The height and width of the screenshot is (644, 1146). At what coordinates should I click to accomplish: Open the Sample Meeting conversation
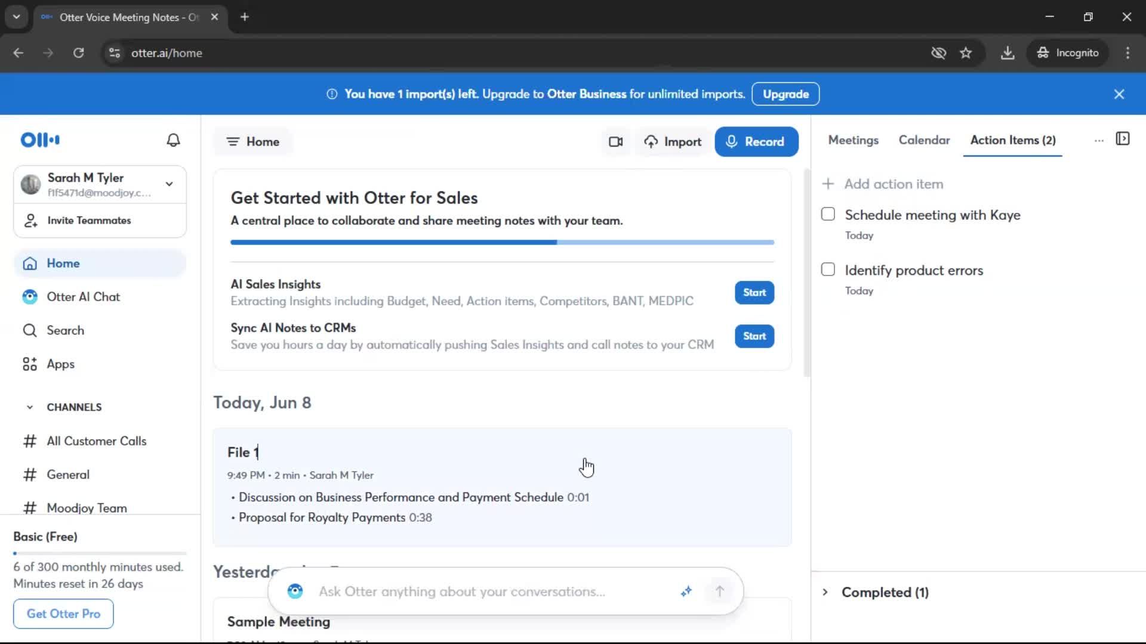(279, 622)
